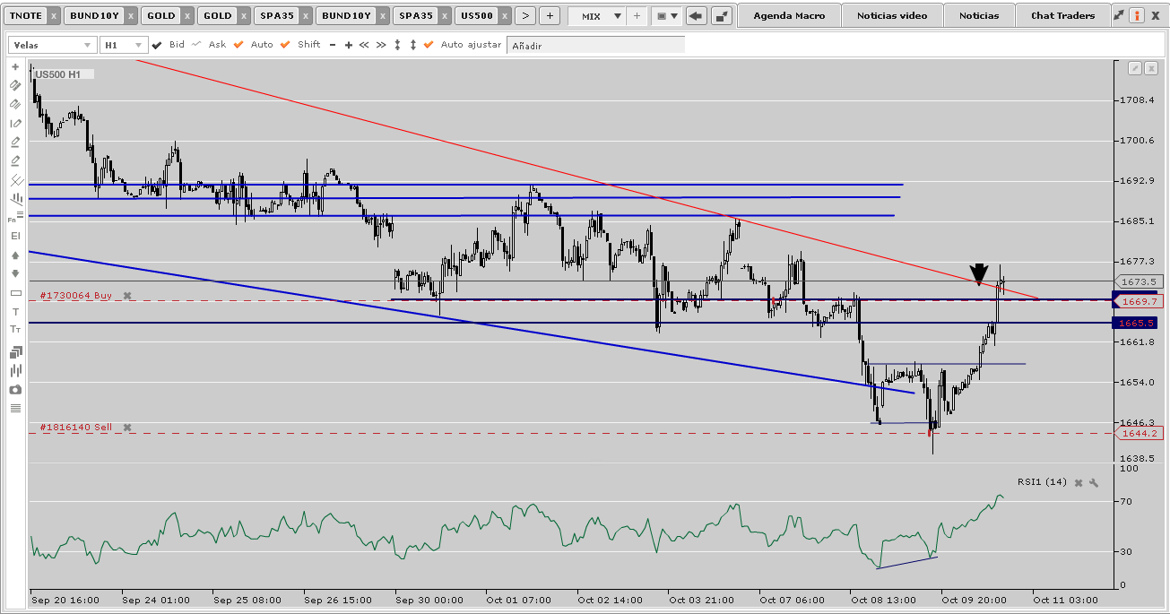Select the down arrow marker tool

14,273
